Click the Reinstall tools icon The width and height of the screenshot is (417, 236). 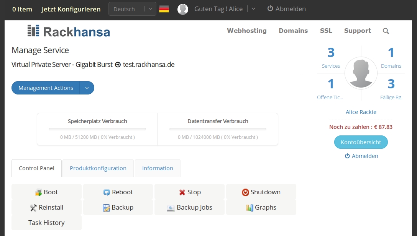(33, 208)
